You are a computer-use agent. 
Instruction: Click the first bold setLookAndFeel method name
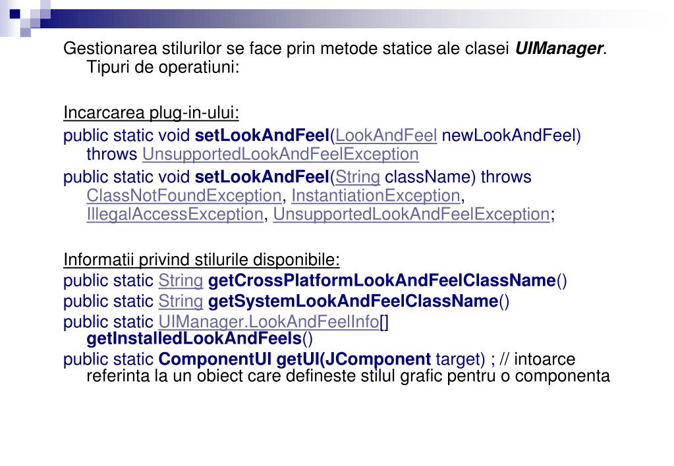click(262, 136)
